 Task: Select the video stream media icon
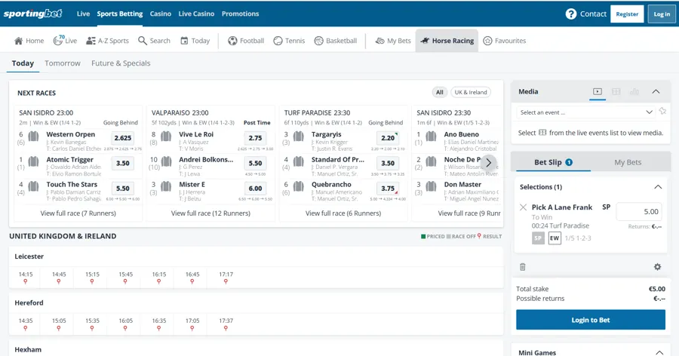tap(597, 92)
